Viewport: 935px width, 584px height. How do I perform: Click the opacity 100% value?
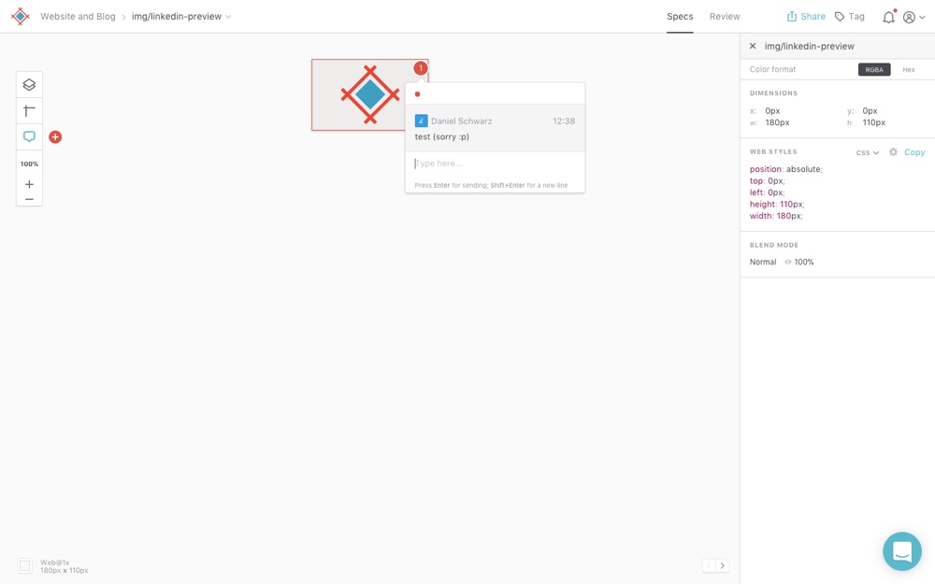[x=804, y=263]
